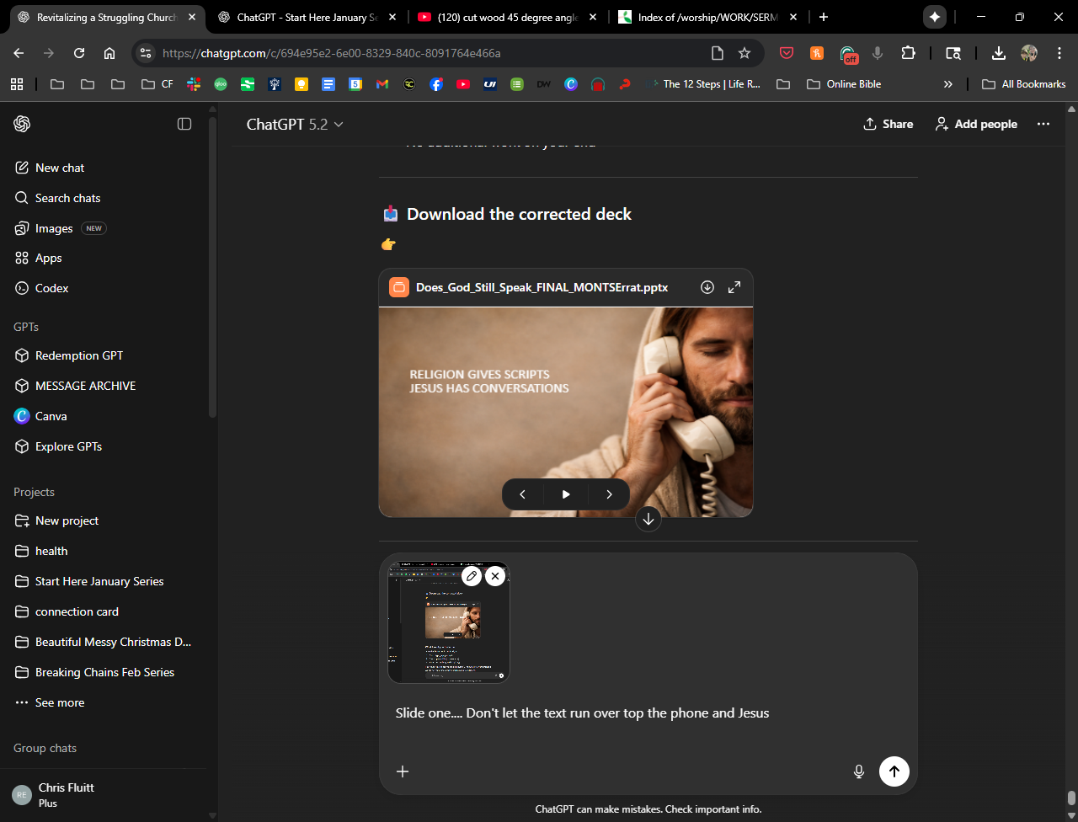Switch to the YouTube cut wood tab
Viewport: 1078px width, 822px height.
[507, 17]
